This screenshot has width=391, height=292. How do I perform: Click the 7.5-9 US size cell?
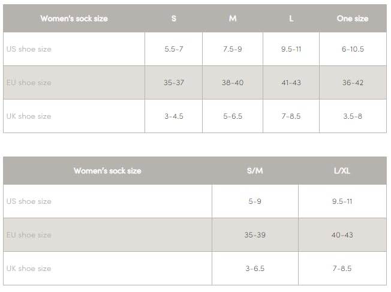click(x=233, y=49)
